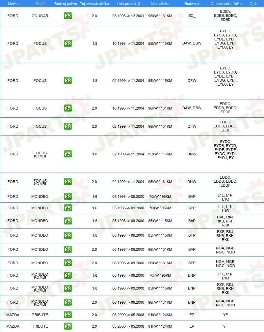
Task: Click petrol icon for Mondeo Kombi 2.0
Action: [68, 302]
